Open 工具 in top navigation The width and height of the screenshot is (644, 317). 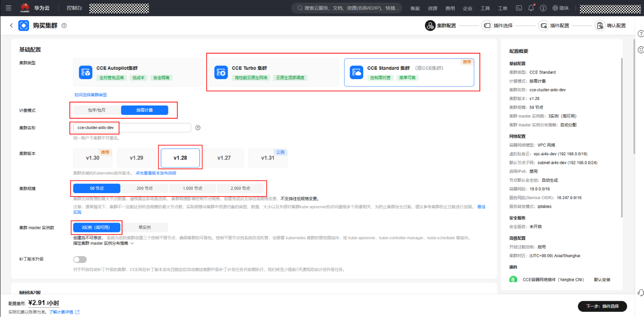(485, 8)
